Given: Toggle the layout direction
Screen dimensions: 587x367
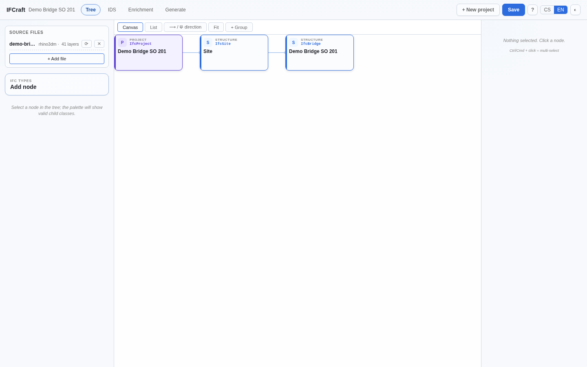Looking at the screenshot, I should pos(185,27).
